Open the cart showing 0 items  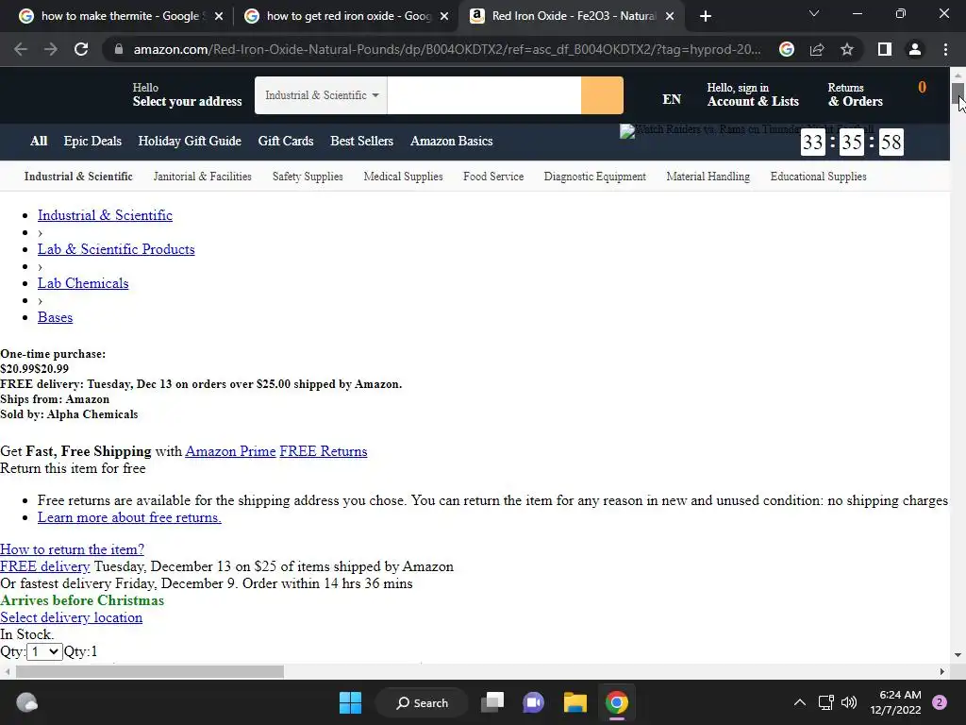pos(922,88)
